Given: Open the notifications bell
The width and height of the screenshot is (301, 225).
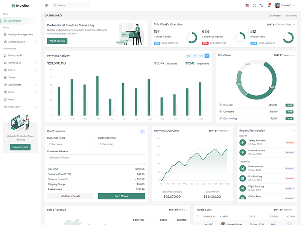Looking at the screenshot, I should 269,6.
